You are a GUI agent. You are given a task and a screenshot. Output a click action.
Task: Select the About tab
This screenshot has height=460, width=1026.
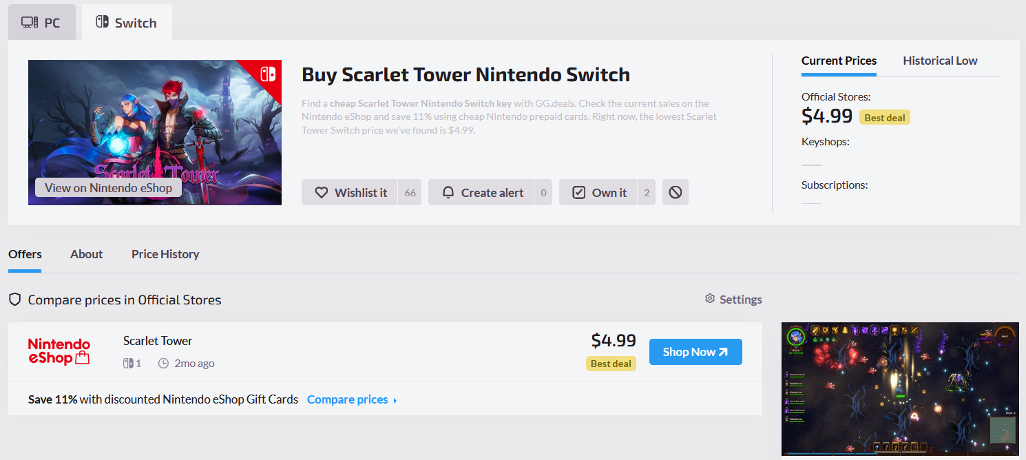86,254
